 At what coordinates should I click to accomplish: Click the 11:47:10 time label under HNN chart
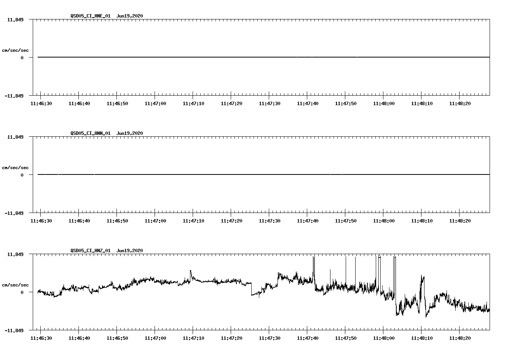coord(193,221)
